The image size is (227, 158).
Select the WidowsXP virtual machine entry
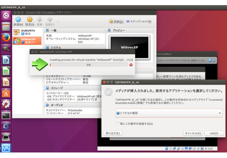pos(27,41)
